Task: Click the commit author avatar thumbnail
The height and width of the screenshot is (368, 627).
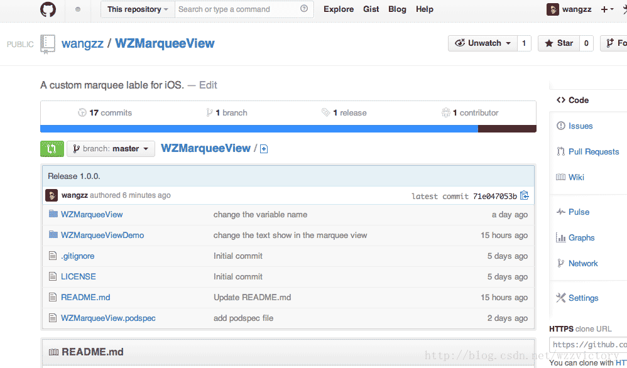Action: click(x=52, y=195)
